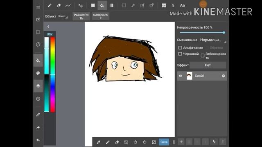Click the Redo arrow in sidebar
Screen dimensions: 262x147
tap(38, 127)
